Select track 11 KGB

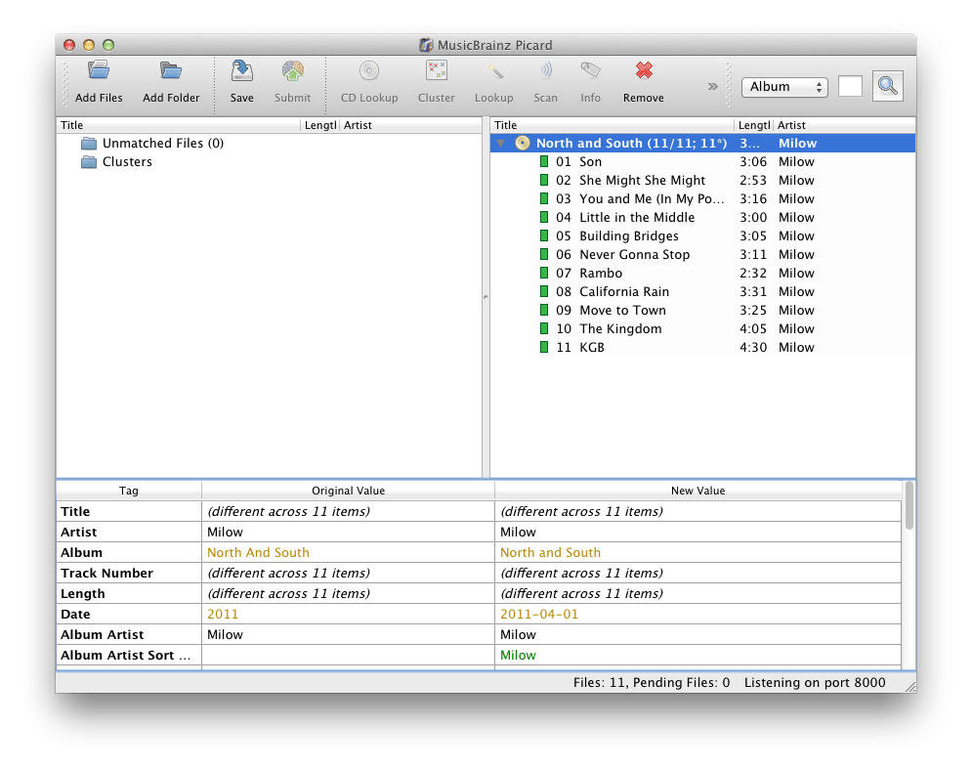tap(703, 348)
